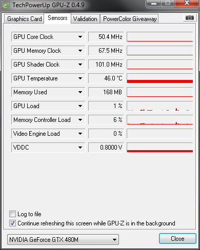Click the GPU Load history graph
The image size is (200, 250).
160,106
